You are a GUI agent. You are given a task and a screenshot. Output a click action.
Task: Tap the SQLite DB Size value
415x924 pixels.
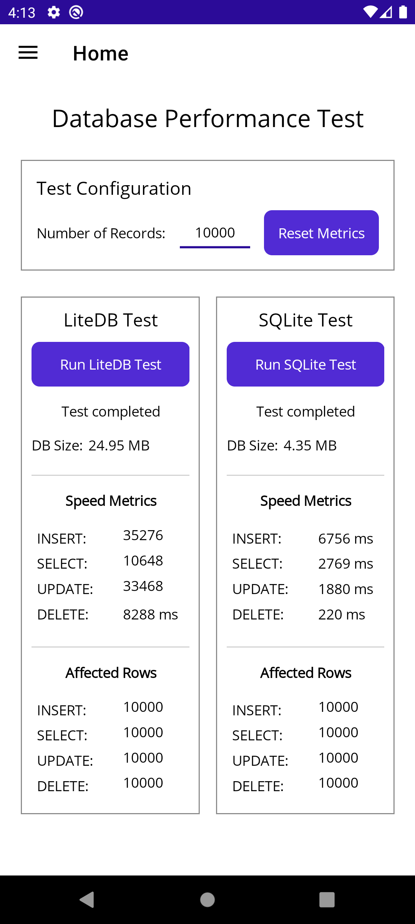[310, 445]
